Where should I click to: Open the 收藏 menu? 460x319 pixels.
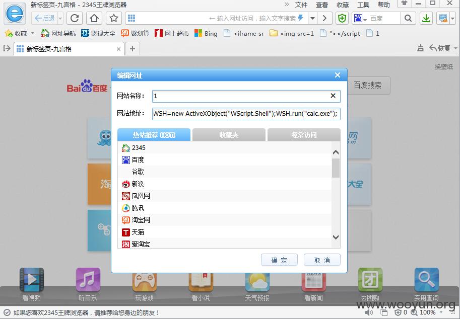(343, 5)
